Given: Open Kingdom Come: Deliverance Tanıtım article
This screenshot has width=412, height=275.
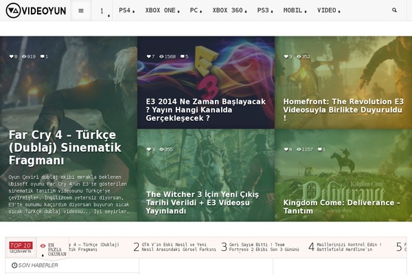Looking at the screenshot, I should (342, 206).
